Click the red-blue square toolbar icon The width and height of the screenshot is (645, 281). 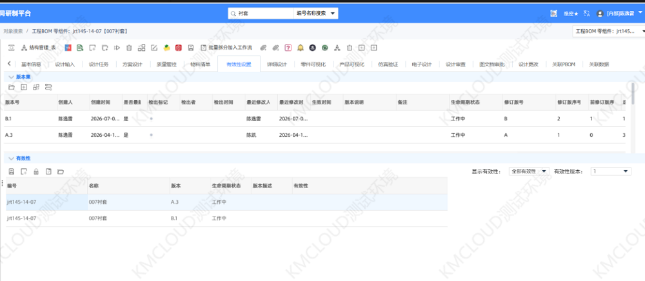coord(68,48)
